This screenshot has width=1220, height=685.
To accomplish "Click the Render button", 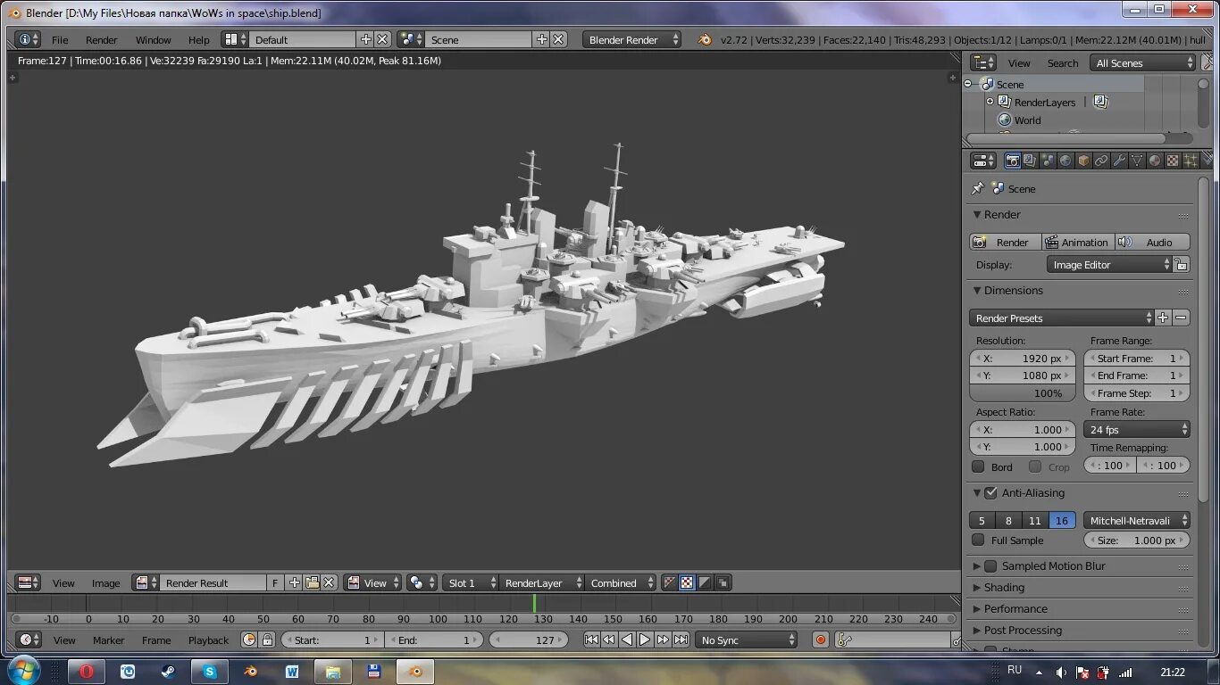I will (1006, 242).
